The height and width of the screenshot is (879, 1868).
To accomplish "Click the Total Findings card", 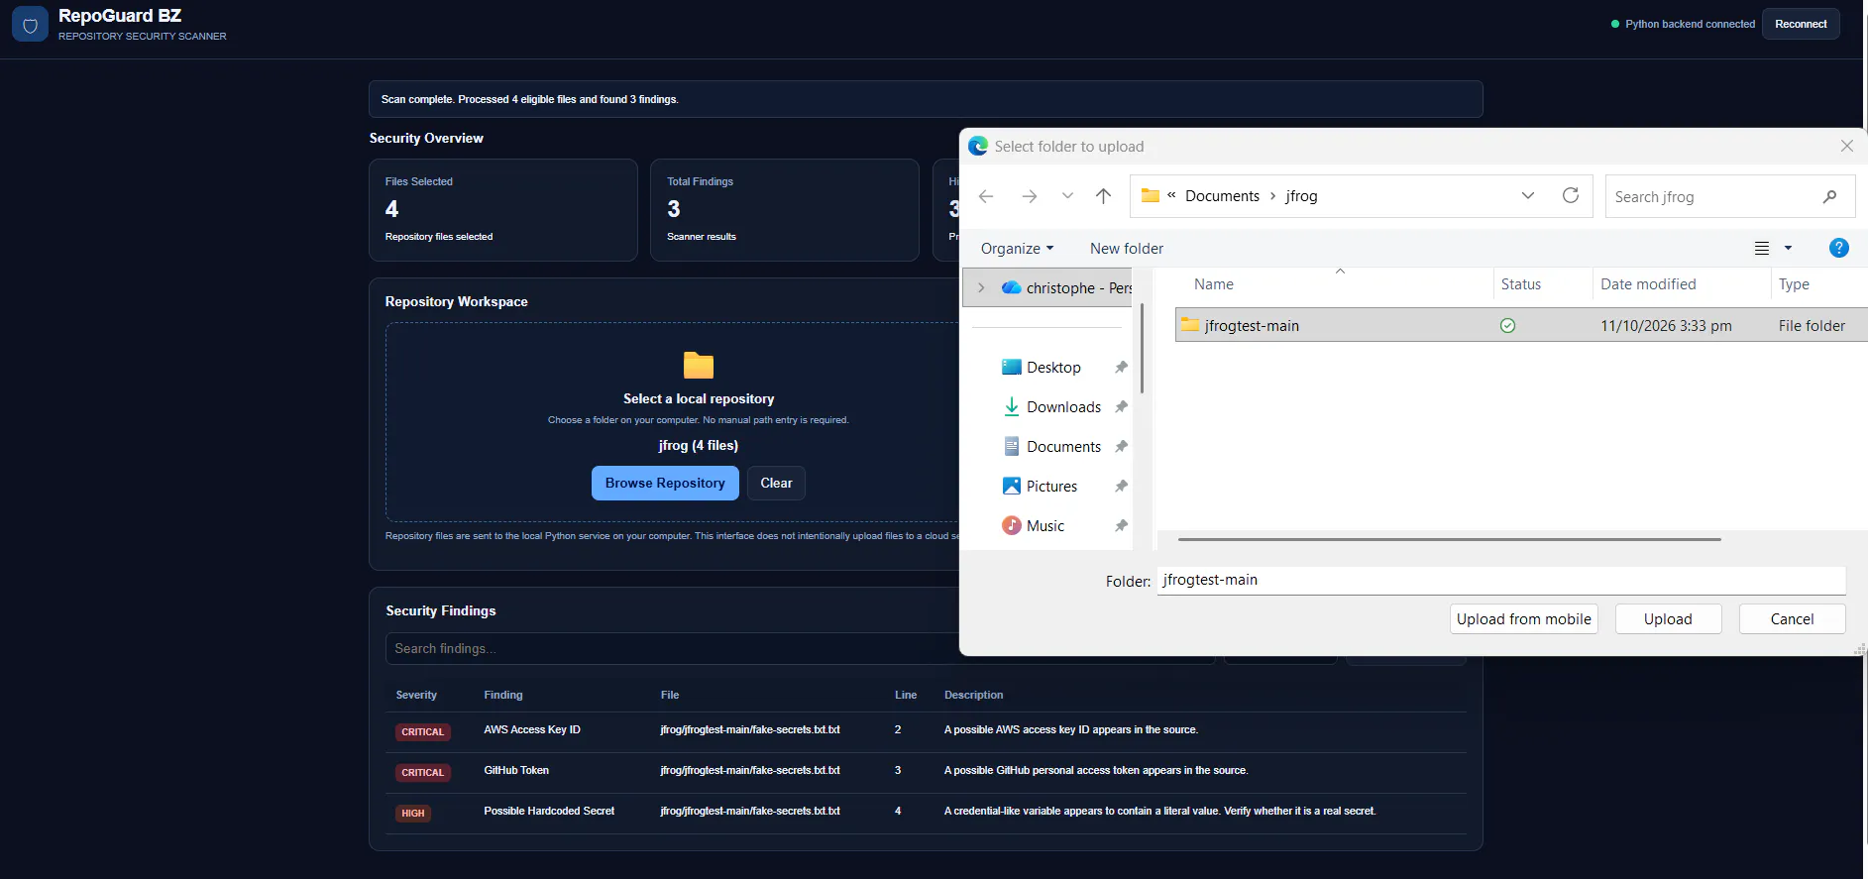I will tap(785, 210).
